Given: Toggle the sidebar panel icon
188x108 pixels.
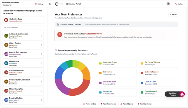Looking at the screenshot, I should tap(50, 4).
